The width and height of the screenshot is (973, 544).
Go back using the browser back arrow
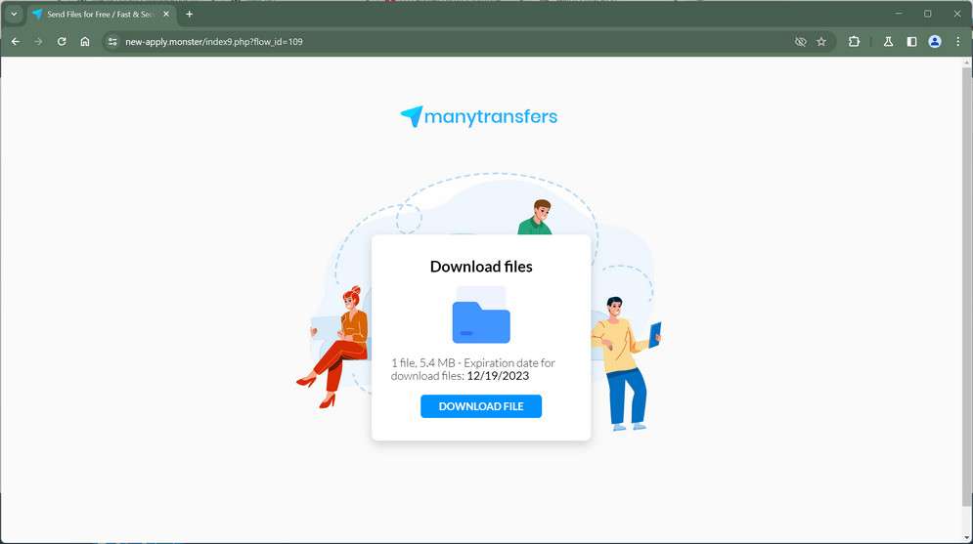point(16,42)
